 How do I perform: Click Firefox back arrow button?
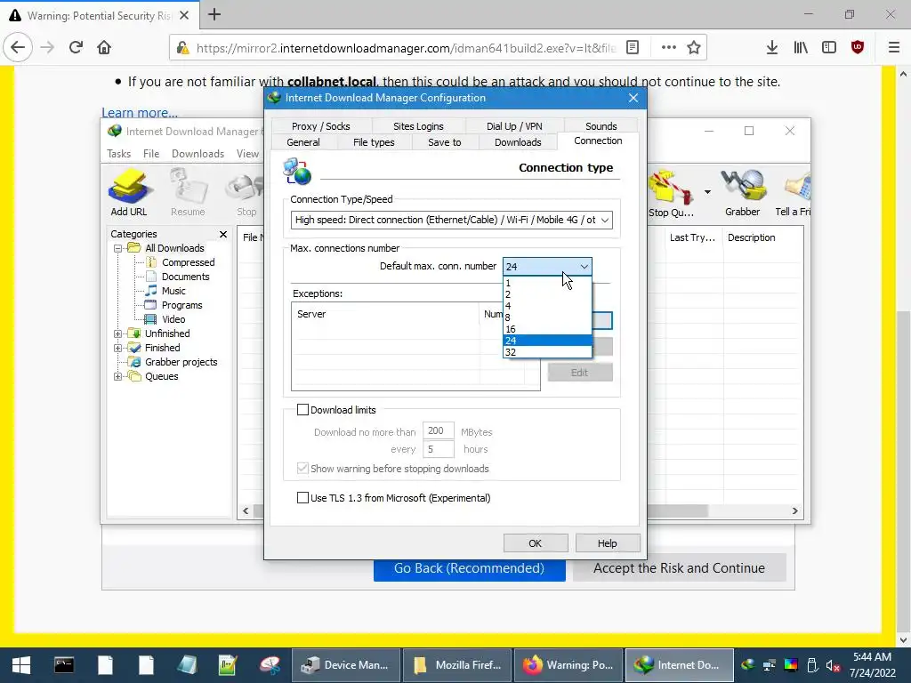pos(18,47)
